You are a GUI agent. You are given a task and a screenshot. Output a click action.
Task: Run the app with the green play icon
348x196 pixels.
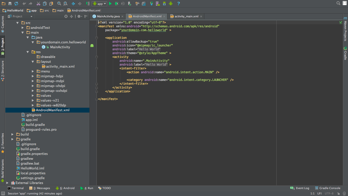pyautogui.click(x=111, y=4)
